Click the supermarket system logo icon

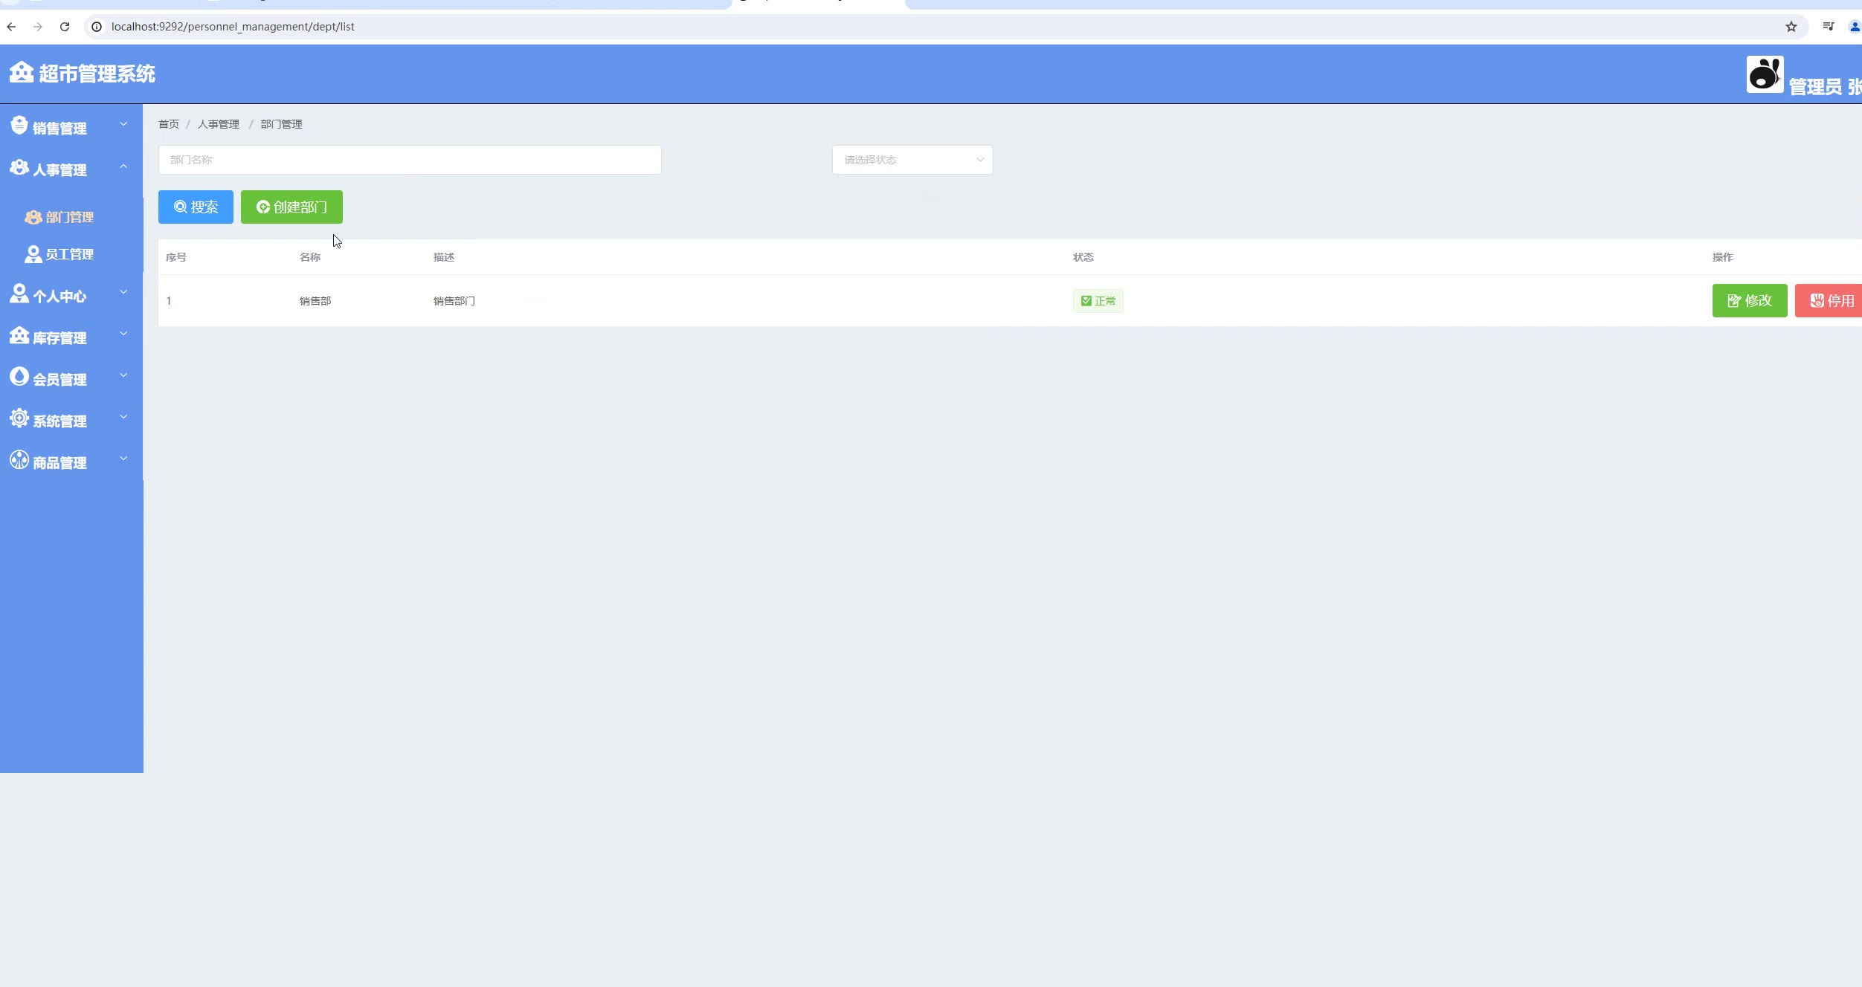click(21, 72)
